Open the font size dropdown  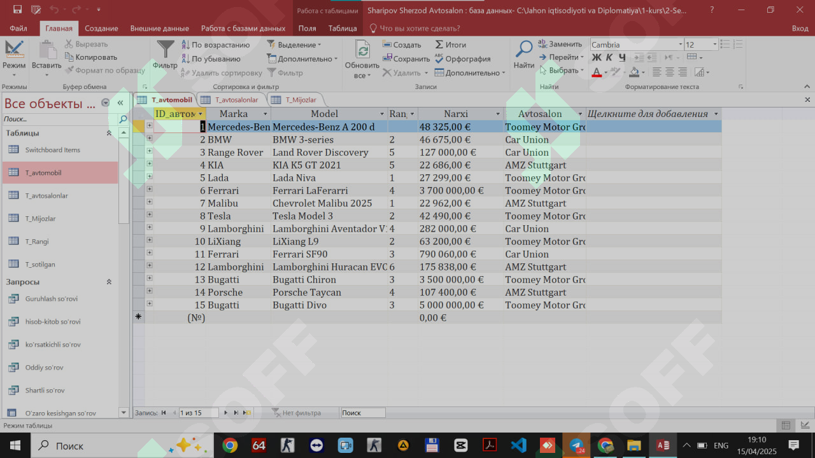point(715,45)
